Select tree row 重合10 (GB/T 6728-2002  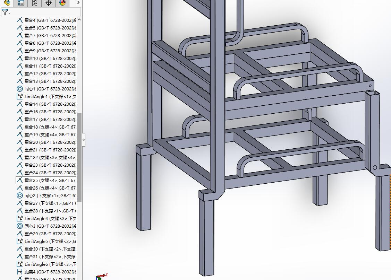click(46, 58)
